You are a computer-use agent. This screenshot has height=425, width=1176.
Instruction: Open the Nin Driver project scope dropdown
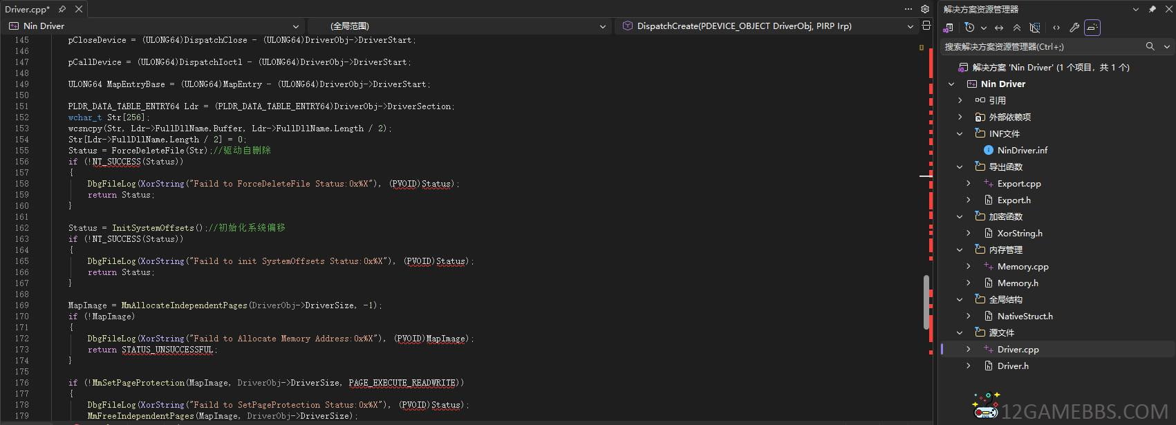coord(154,26)
